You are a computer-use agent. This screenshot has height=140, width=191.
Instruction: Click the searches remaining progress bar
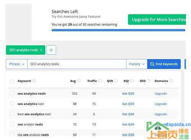point(118,30)
